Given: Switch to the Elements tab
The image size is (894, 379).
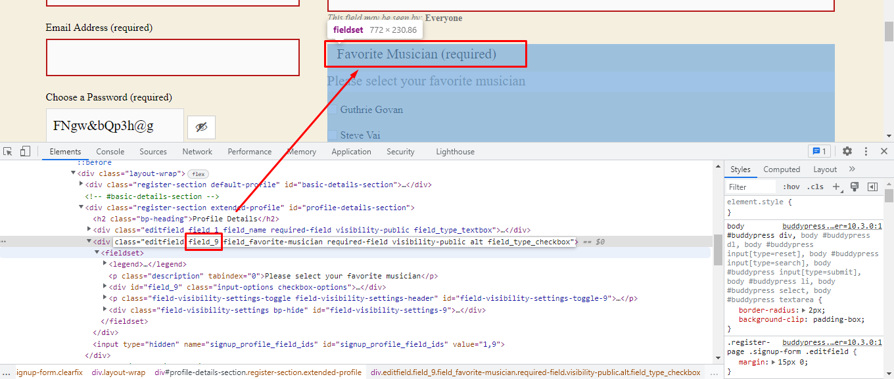Looking at the screenshot, I should [x=65, y=151].
